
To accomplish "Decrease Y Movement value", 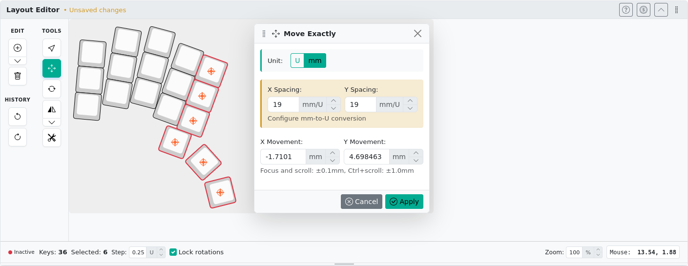I will pyautogui.click(x=416, y=160).
